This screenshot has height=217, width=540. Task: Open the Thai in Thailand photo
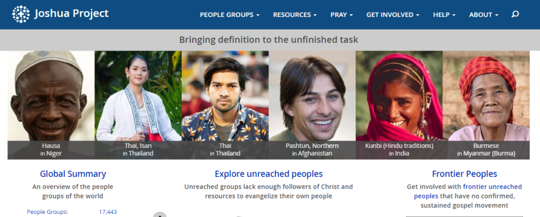pos(225,105)
